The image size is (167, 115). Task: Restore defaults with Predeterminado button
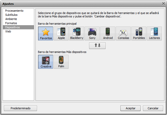click(x=20, y=108)
